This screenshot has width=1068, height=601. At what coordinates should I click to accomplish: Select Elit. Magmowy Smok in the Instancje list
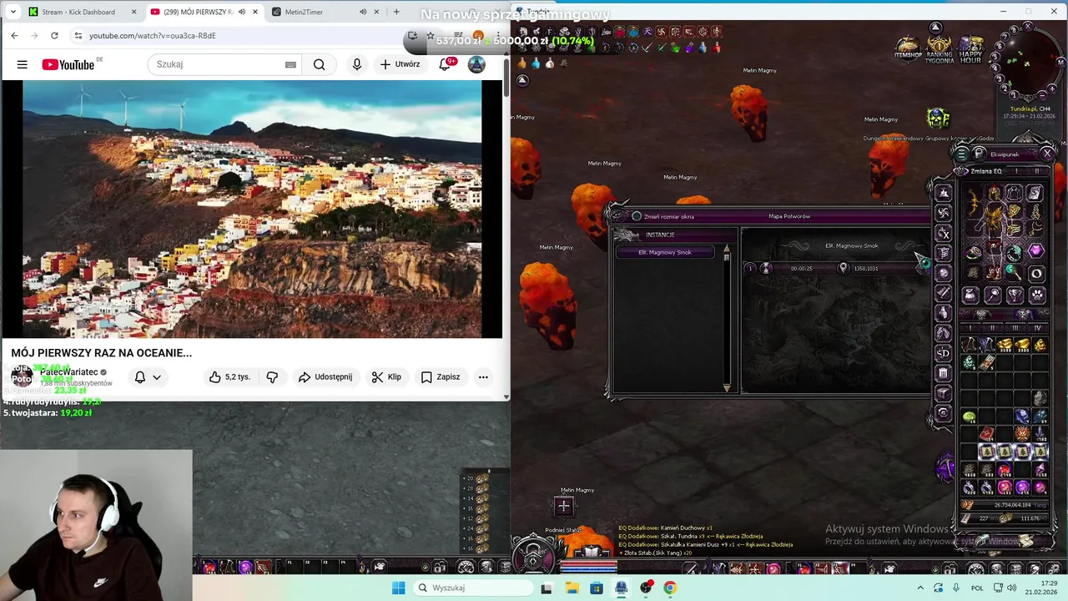click(665, 252)
